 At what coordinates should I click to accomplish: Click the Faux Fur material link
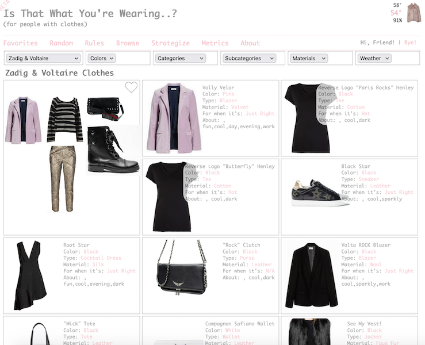point(388,343)
